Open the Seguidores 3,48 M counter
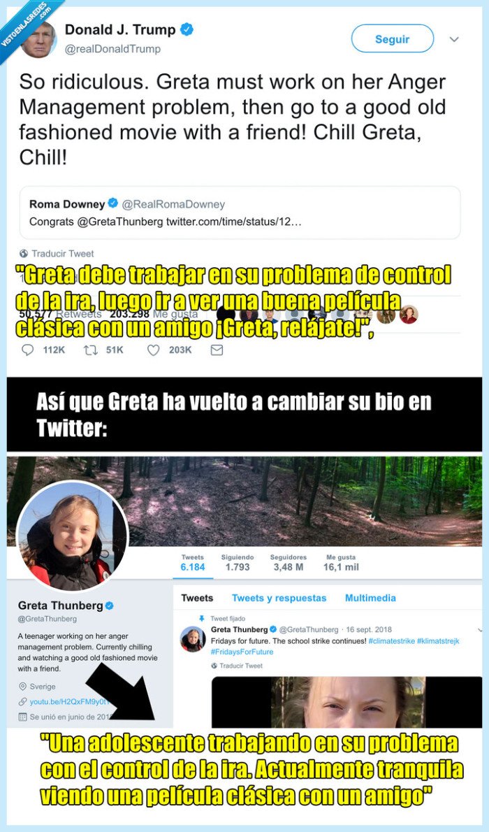The image size is (489, 832). click(288, 562)
